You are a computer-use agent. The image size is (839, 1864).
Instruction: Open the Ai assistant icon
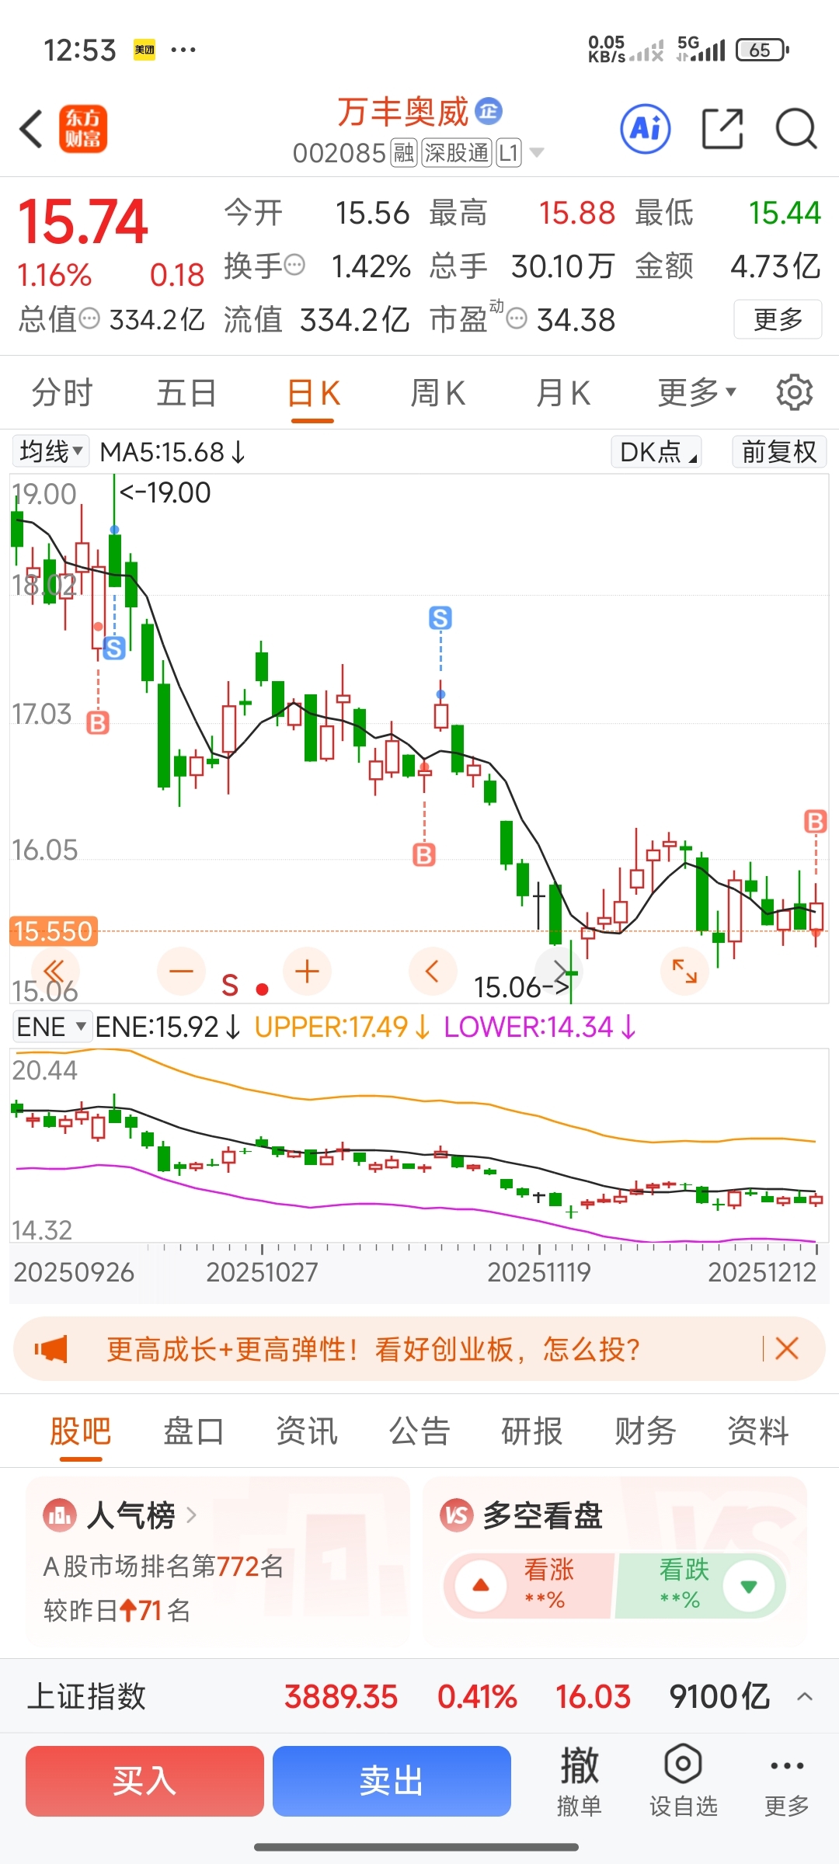[x=646, y=129]
